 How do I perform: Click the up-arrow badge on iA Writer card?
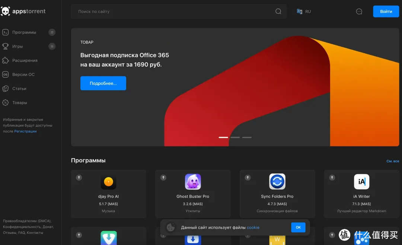coord(332,178)
